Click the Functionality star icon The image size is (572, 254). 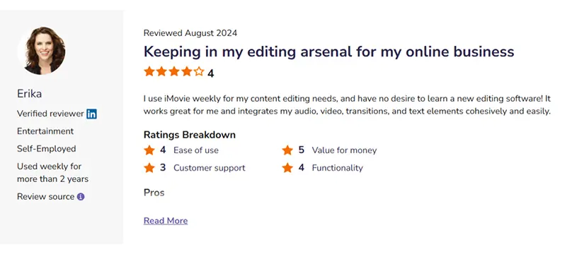287,168
